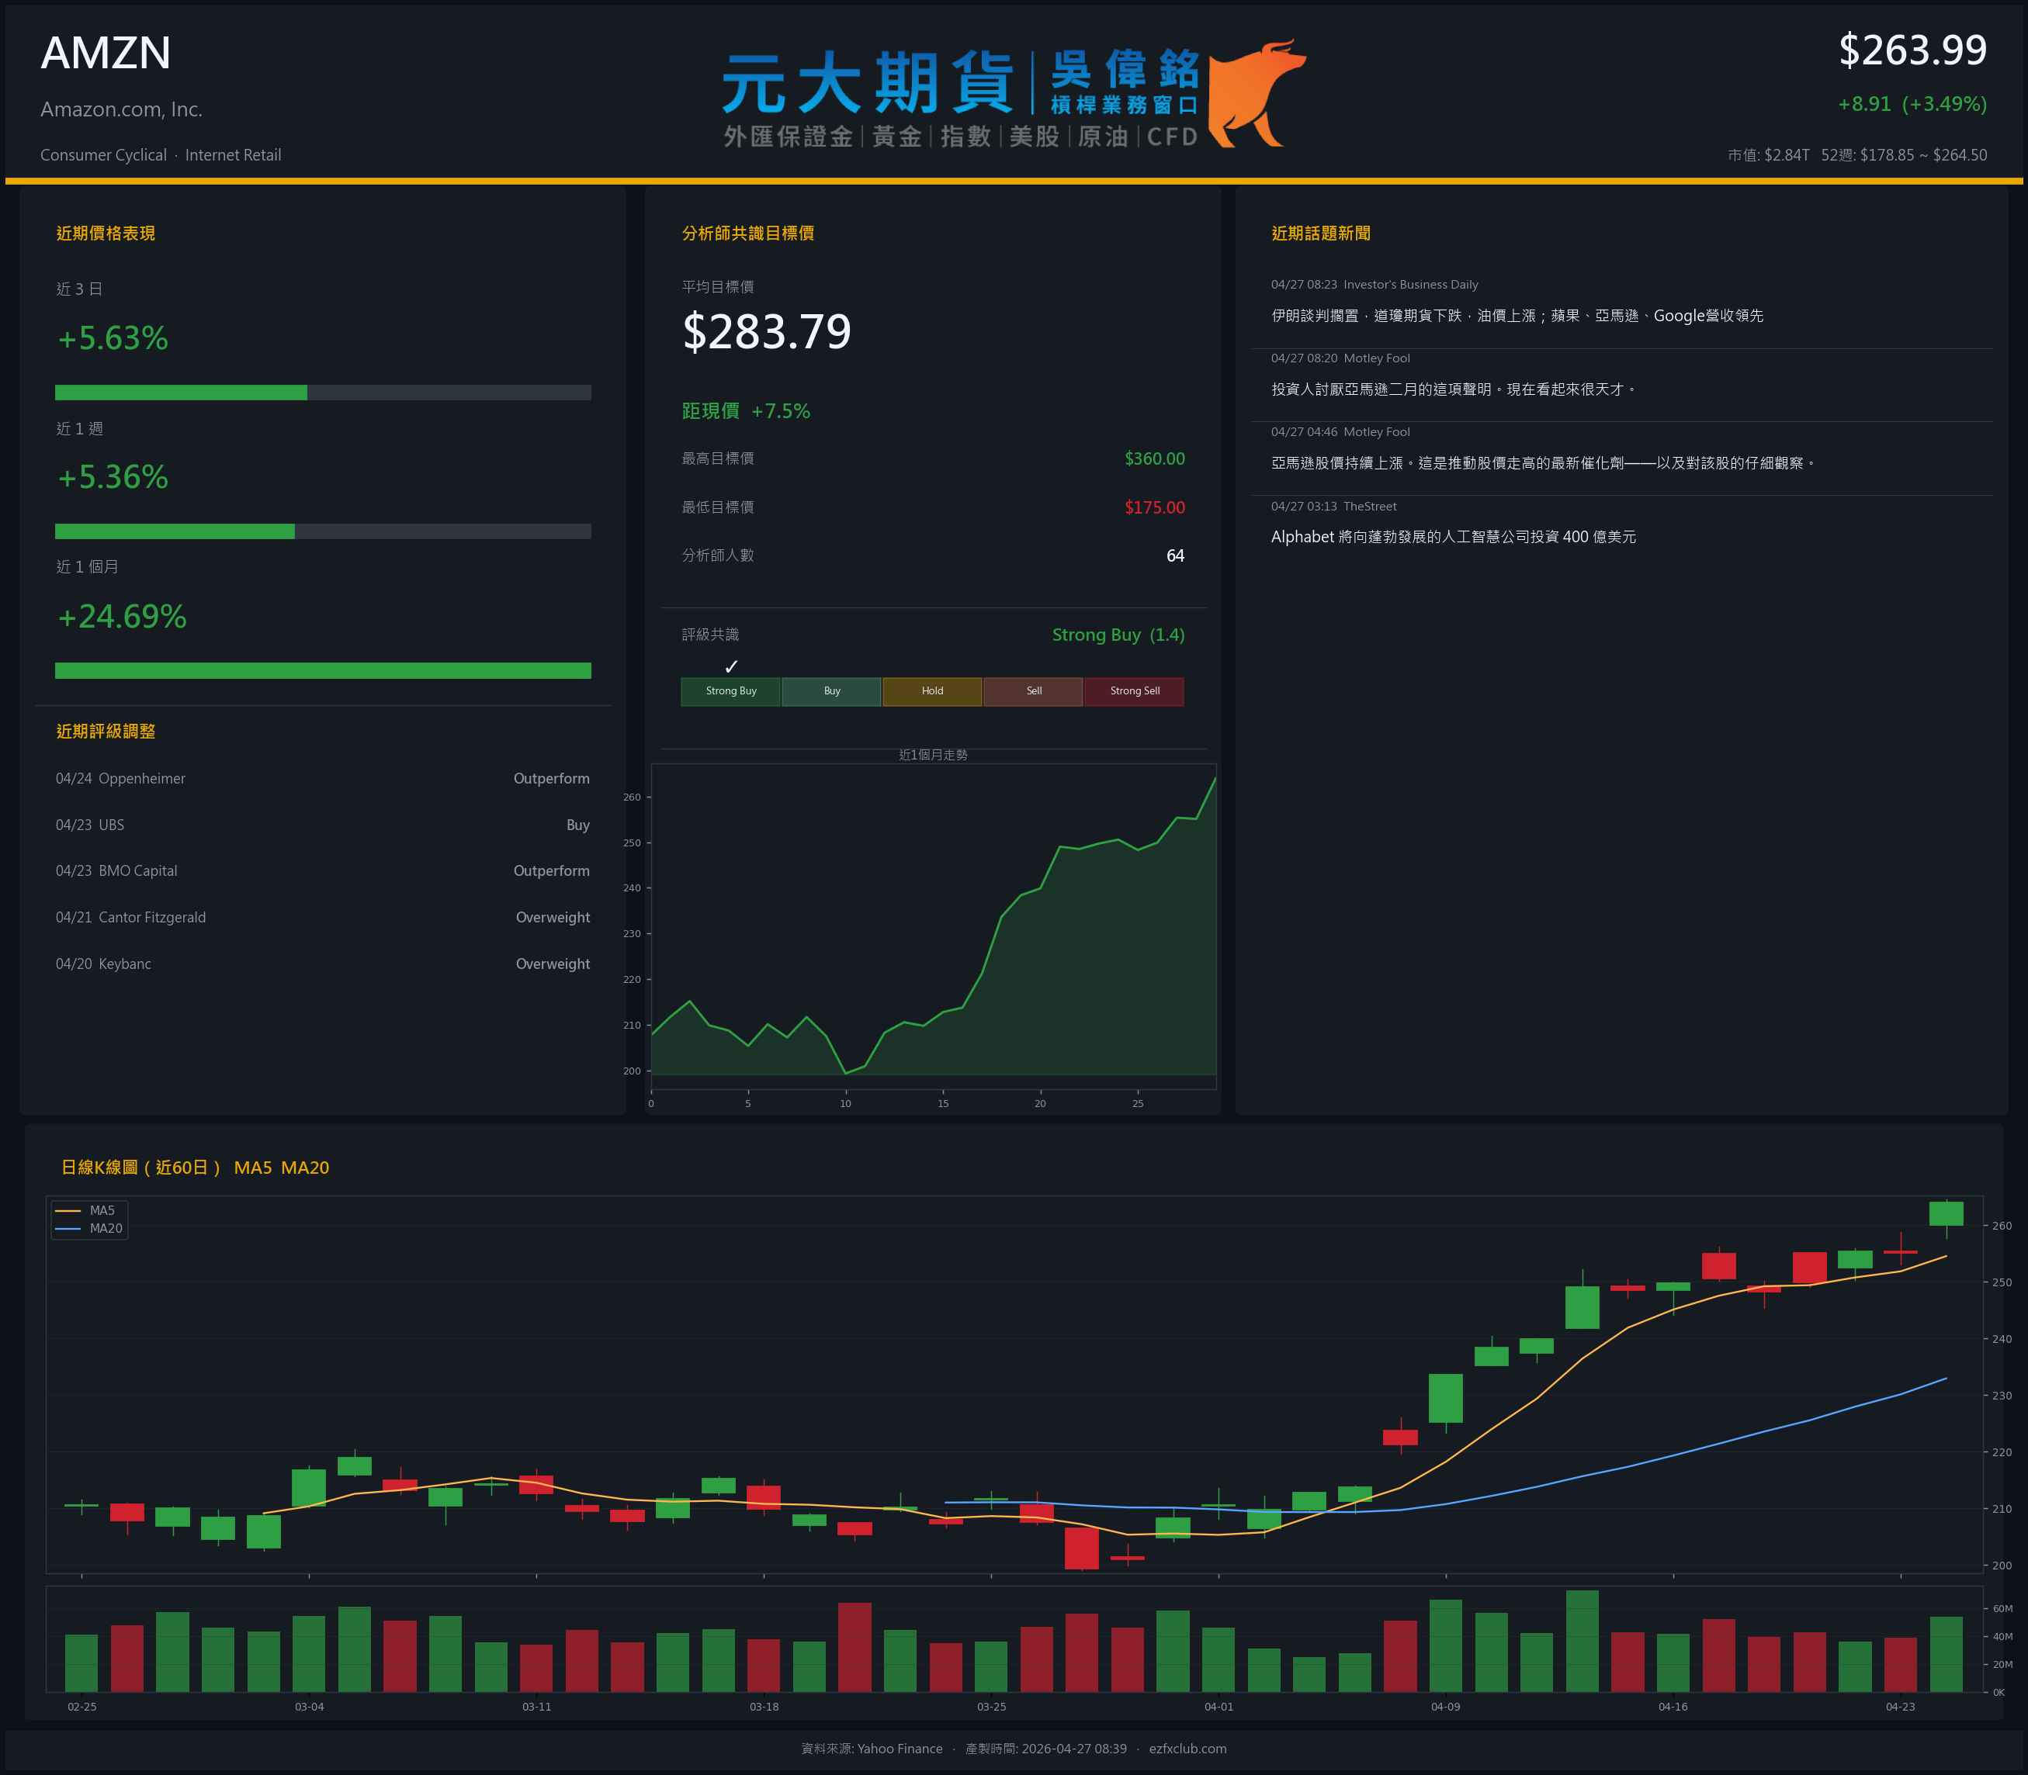This screenshot has width=2028, height=1775.
Task: Click the checkmark above the Strong Buy segment
Action: tap(731, 666)
